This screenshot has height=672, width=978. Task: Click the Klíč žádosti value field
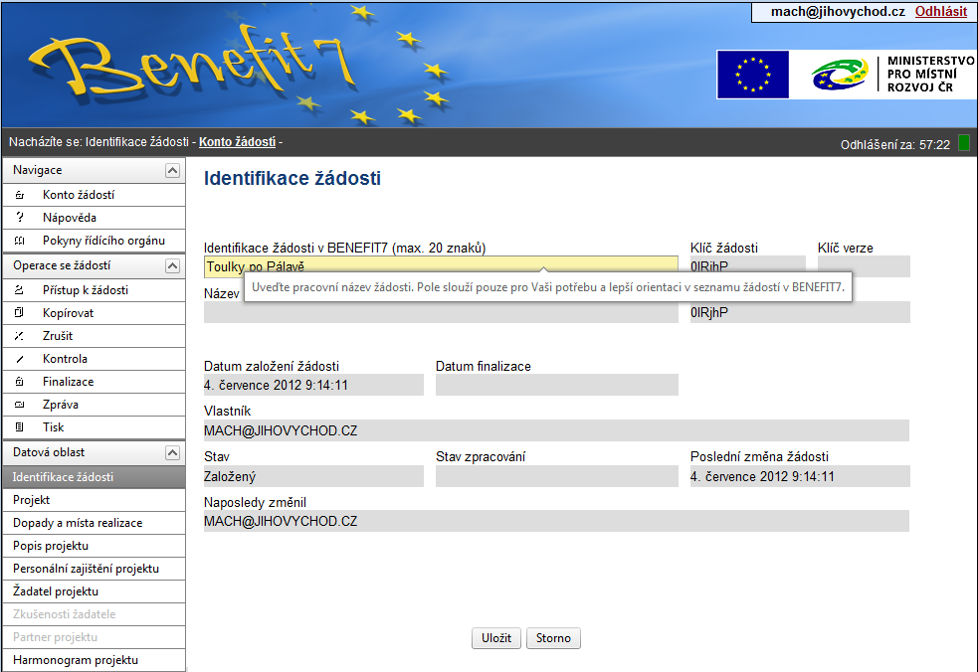click(x=748, y=266)
